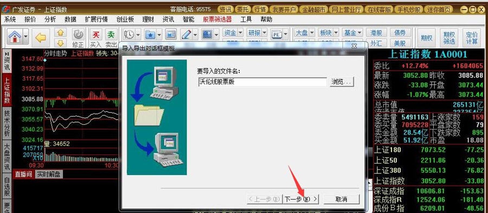Open the pencil tool dropdown arrow
Image resolution: width=488 pixels, height=213 pixels.
tap(195, 34)
